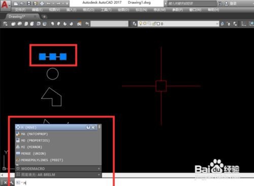Click the Redo arrow icon
The width and height of the screenshot is (254, 186).
[58, 4]
